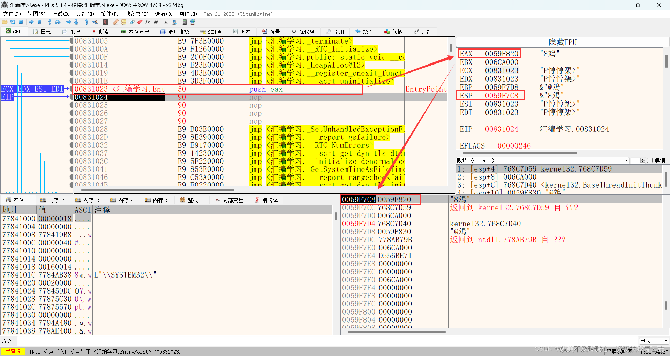Step into the next instruction

[50, 22]
